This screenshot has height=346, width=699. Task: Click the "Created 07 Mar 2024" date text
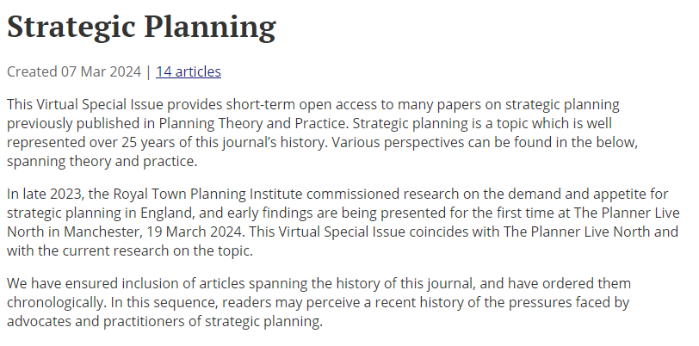pyautogui.click(x=74, y=71)
